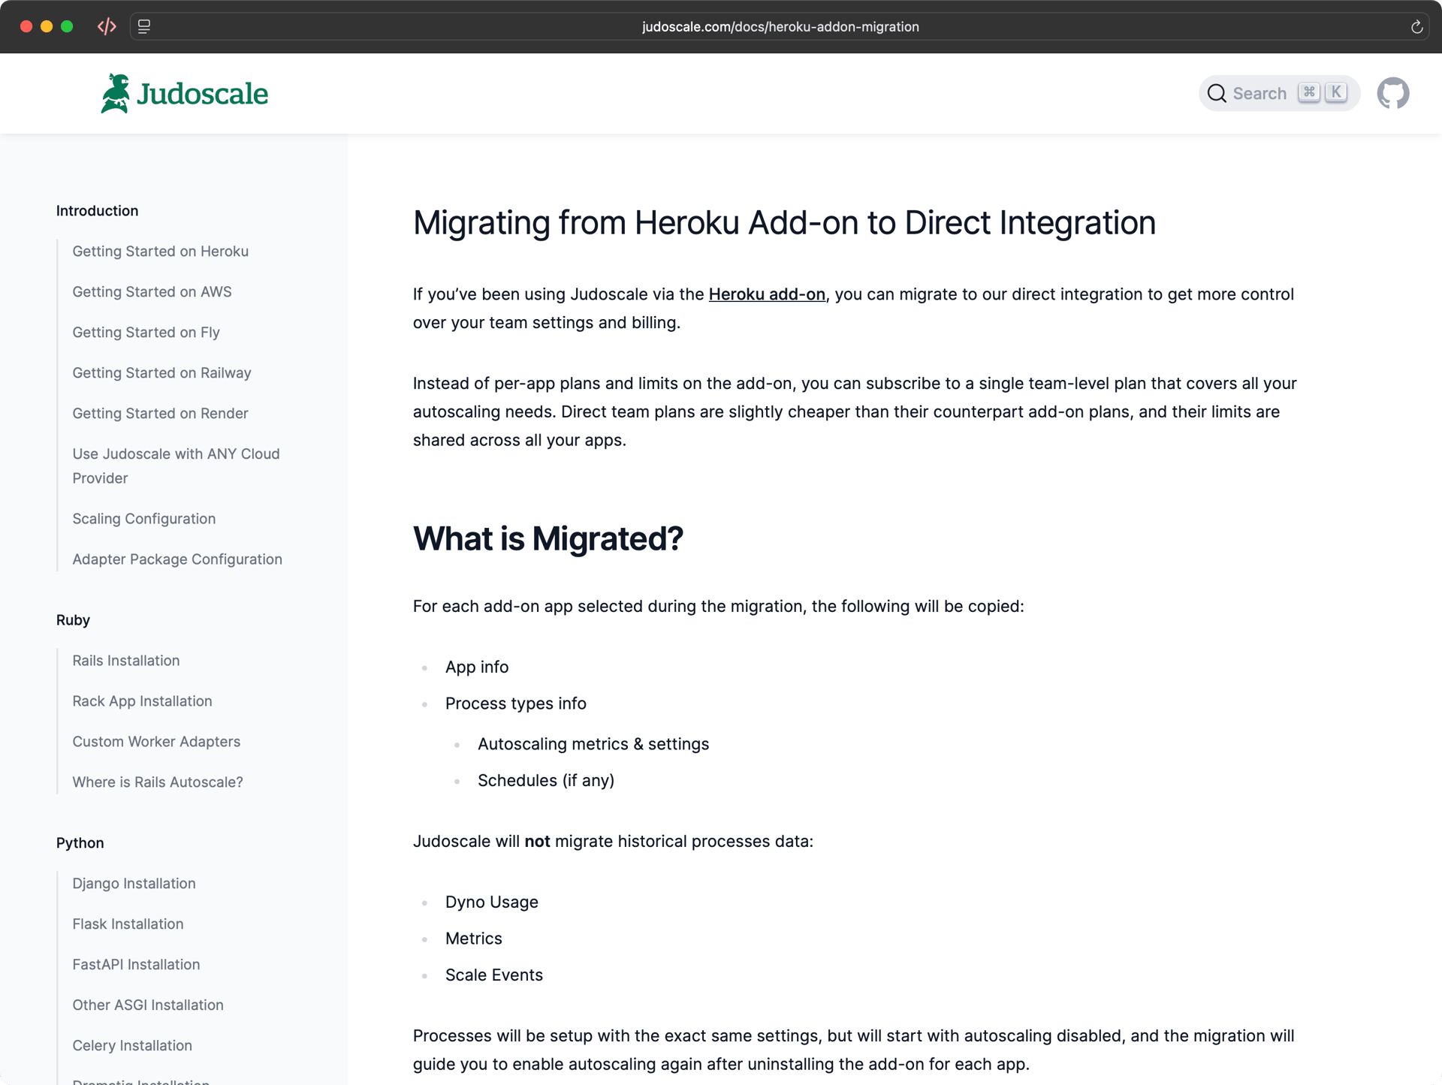Click the Process types info list item
This screenshot has height=1085, width=1442.
click(x=516, y=704)
